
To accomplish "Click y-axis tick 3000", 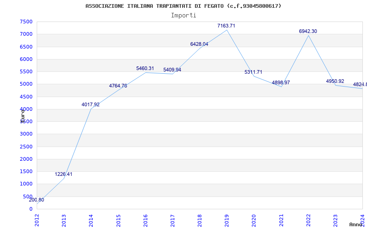I will pyautogui.click(x=26, y=134).
